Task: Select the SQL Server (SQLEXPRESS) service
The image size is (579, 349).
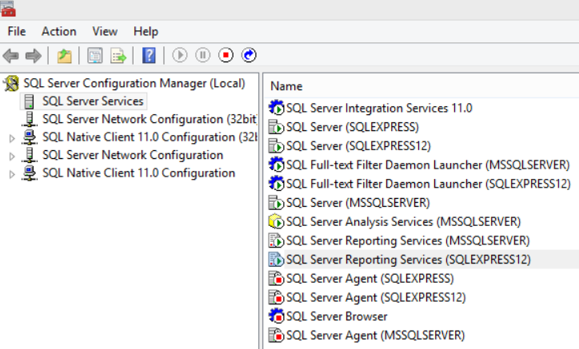Action: click(353, 127)
